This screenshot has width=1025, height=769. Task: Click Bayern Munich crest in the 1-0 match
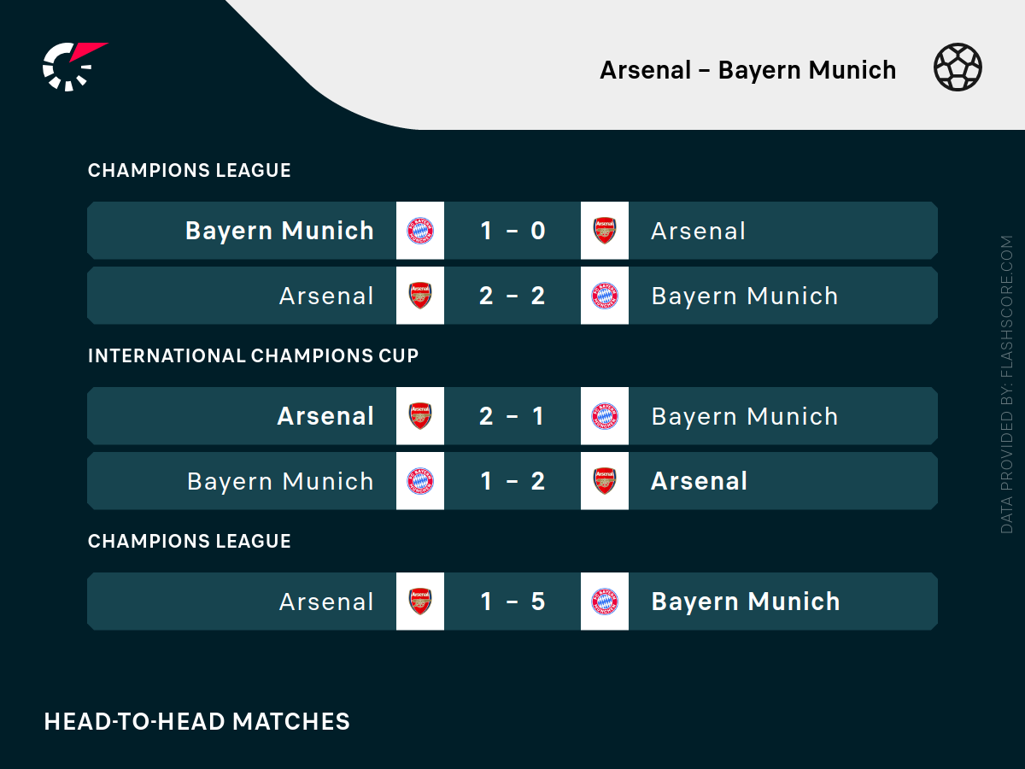pyautogui.click(x=420, y=231)
